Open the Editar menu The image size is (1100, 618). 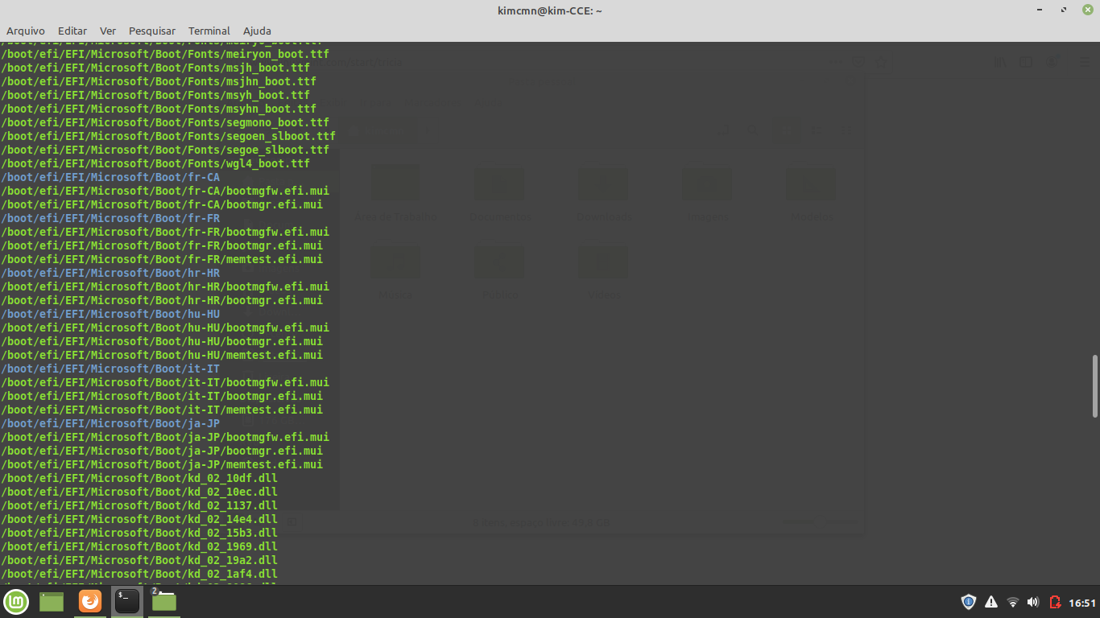pos(72,31)
